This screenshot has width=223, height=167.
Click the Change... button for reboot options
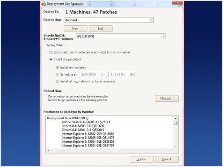[167, 98]
